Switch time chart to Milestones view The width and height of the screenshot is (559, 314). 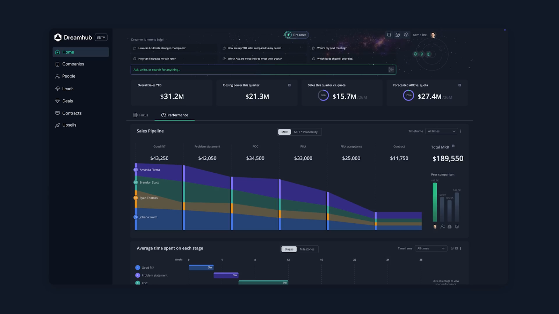307,249
